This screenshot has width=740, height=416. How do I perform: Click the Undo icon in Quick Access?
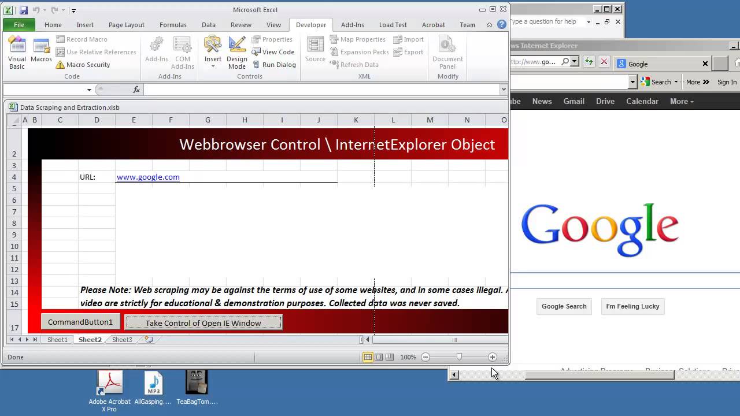click(36, 10)
